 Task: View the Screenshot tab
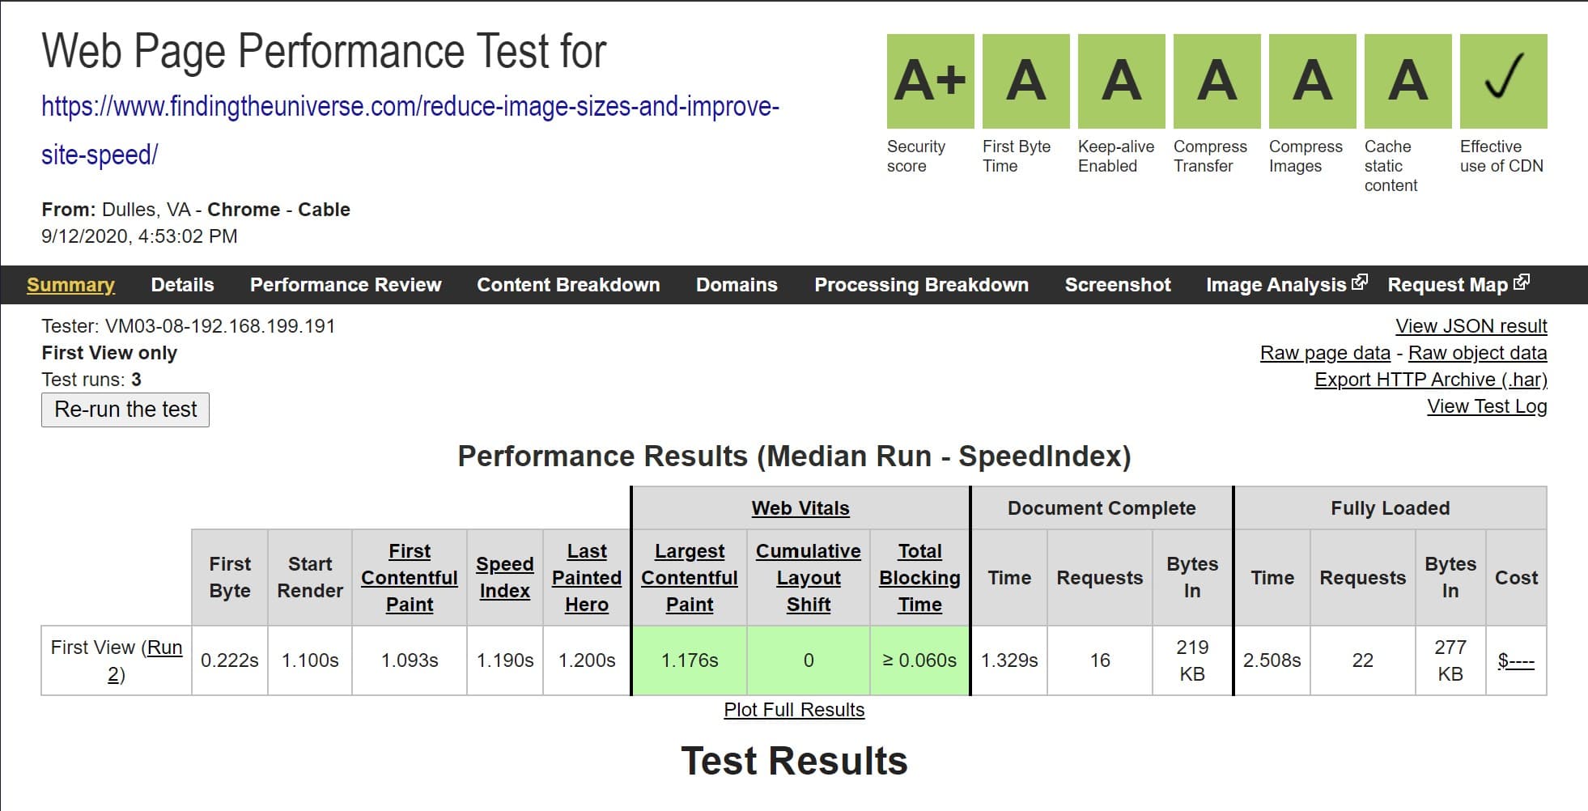click(1117, 284)
